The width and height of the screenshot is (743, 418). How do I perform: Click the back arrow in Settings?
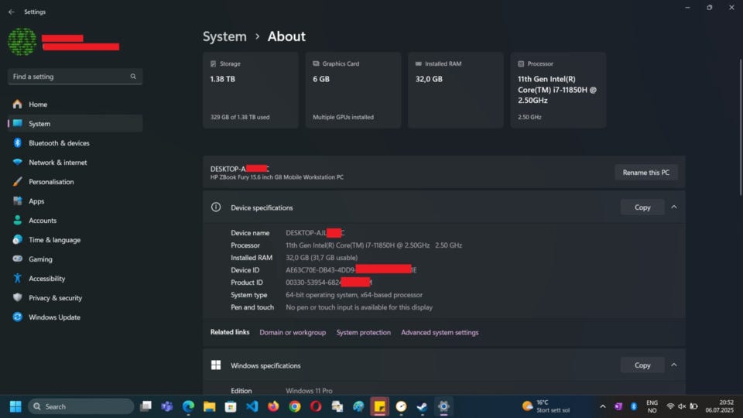[x=12, y=12]
